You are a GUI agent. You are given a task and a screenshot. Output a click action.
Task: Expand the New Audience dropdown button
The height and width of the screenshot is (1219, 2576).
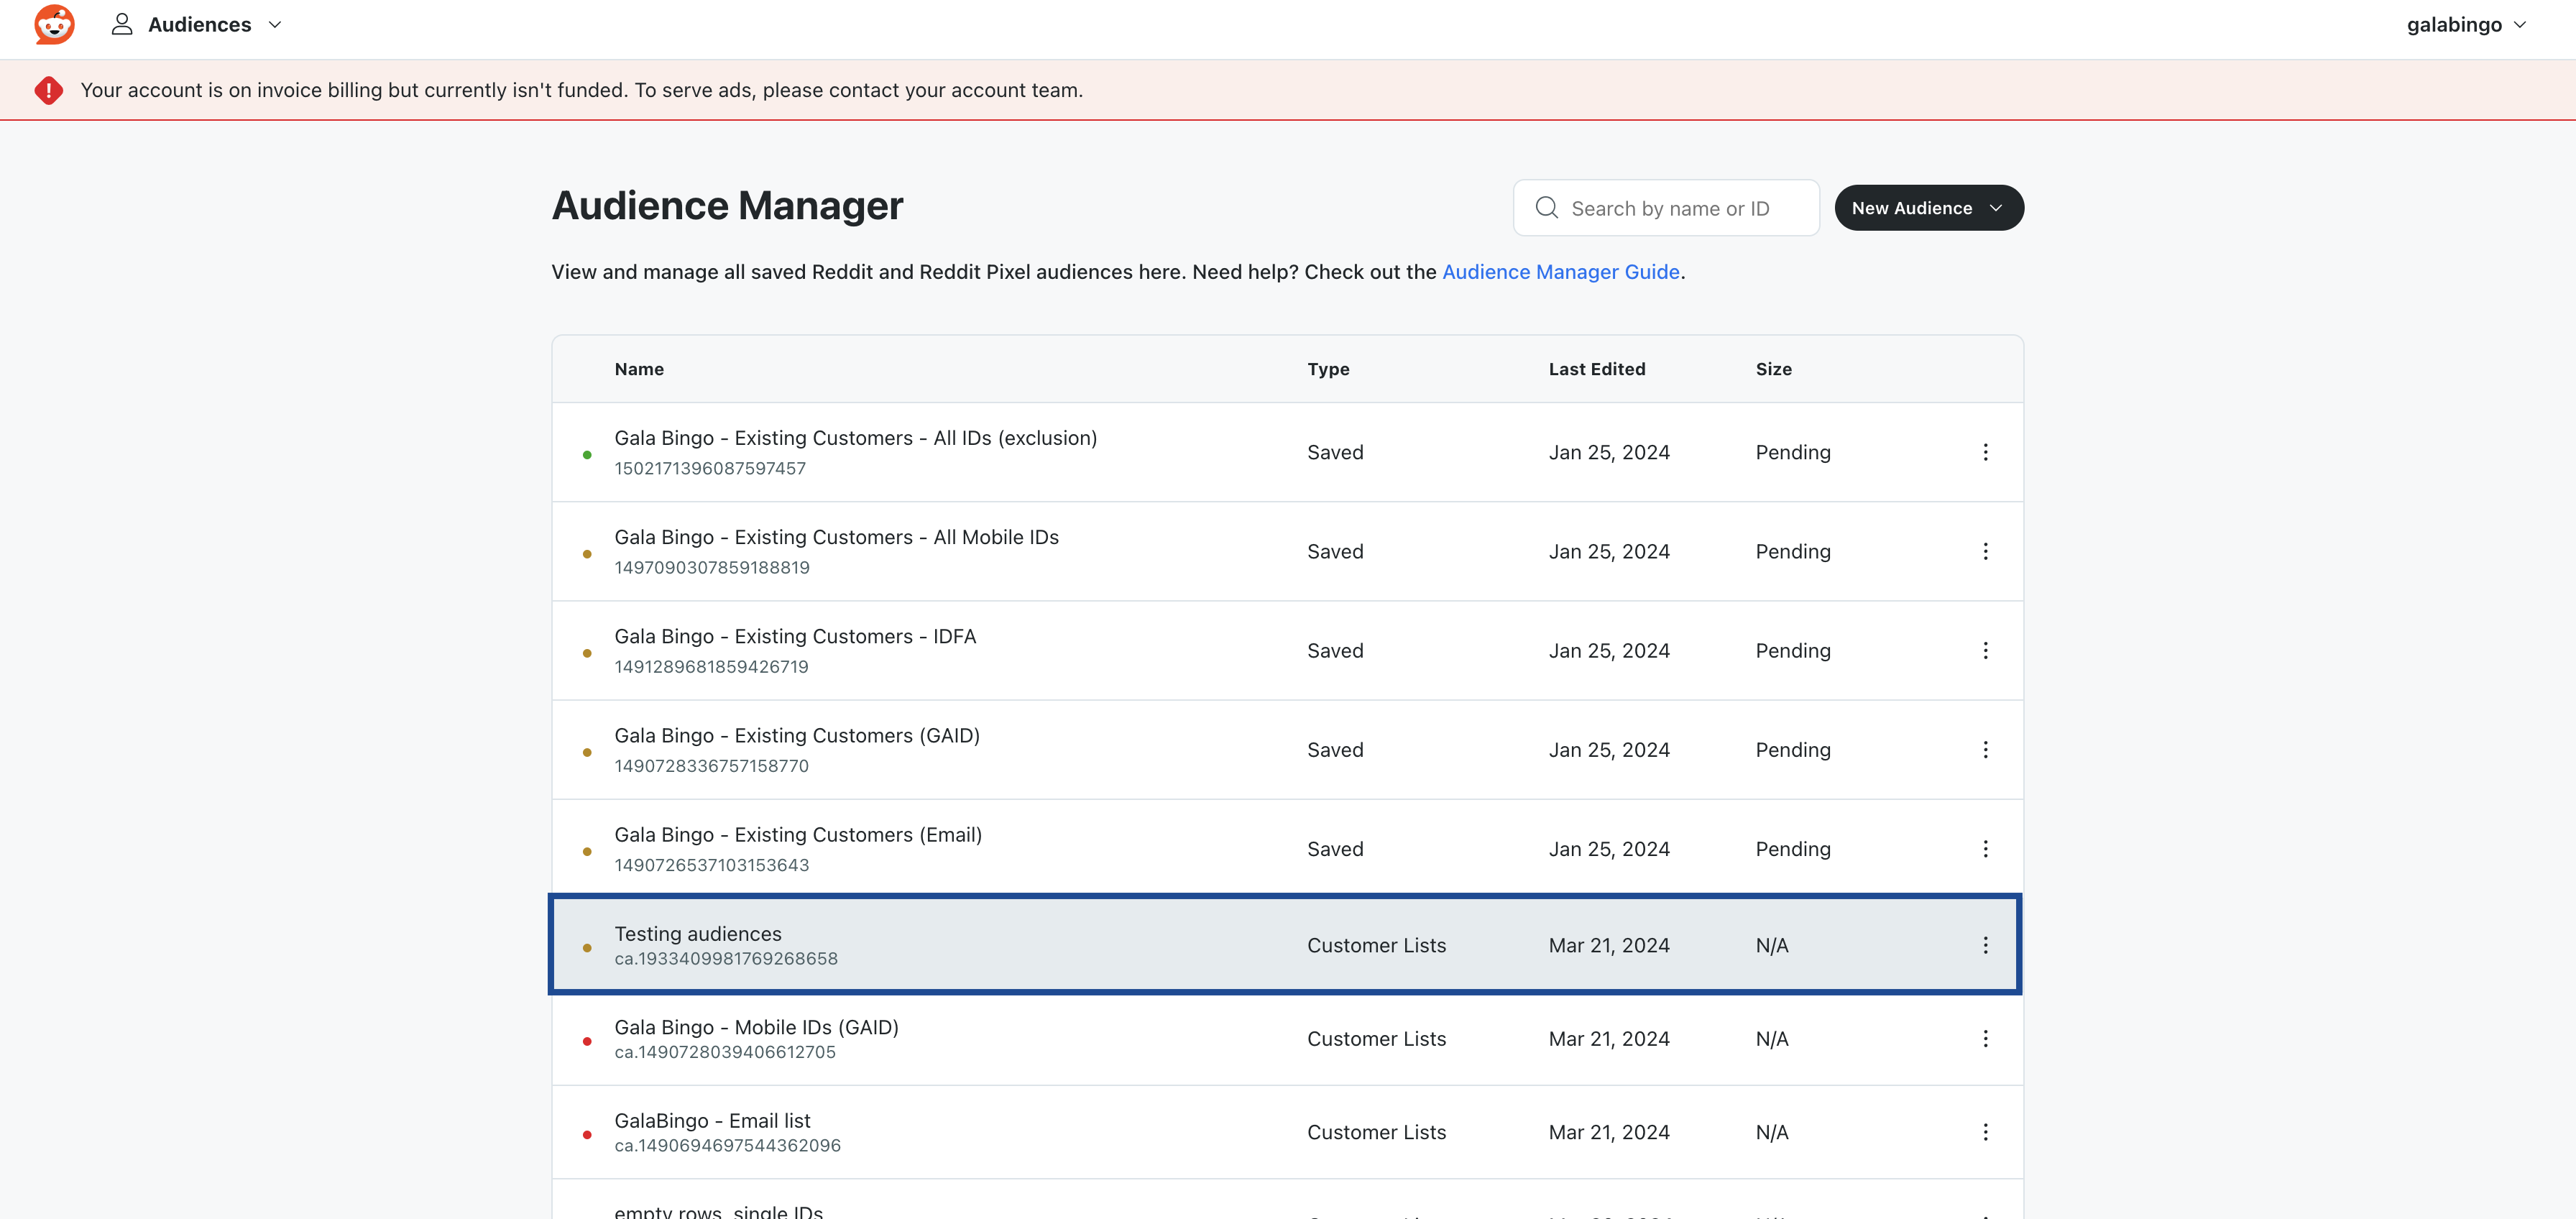1928,208
